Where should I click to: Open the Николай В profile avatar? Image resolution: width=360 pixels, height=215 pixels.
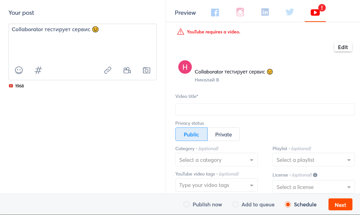185,67
